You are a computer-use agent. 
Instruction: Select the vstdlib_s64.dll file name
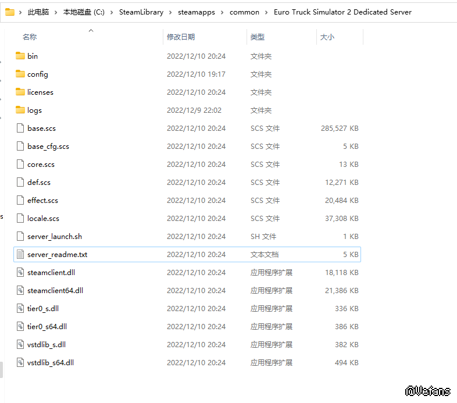[x=51, y=363]
